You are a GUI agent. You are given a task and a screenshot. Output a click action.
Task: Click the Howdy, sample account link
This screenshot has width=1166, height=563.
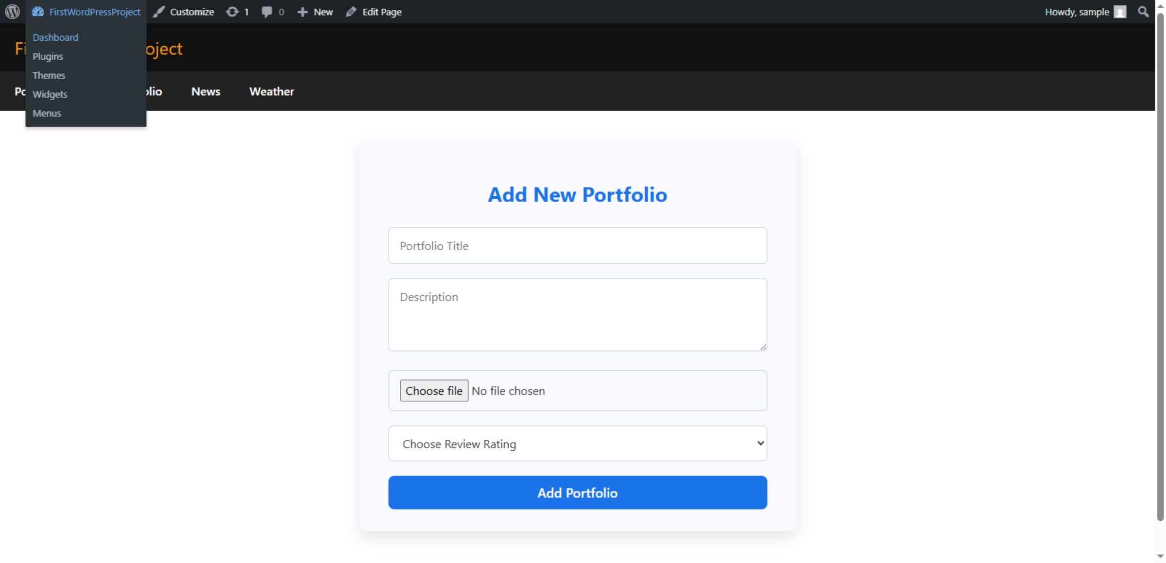(1077, 12)
